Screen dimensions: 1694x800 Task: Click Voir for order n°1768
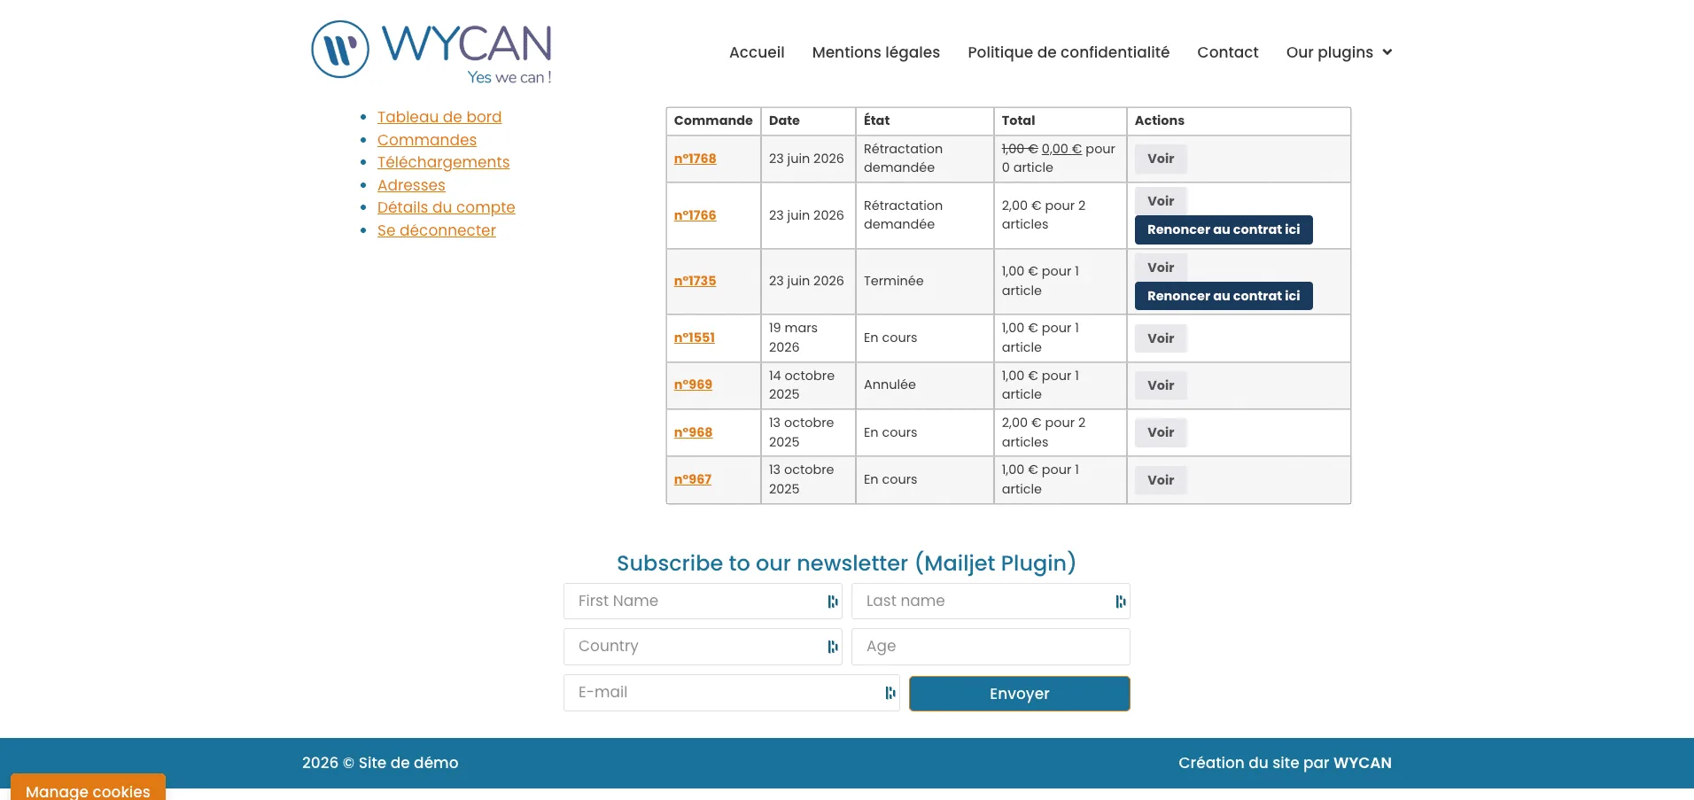click(1161, 159)
